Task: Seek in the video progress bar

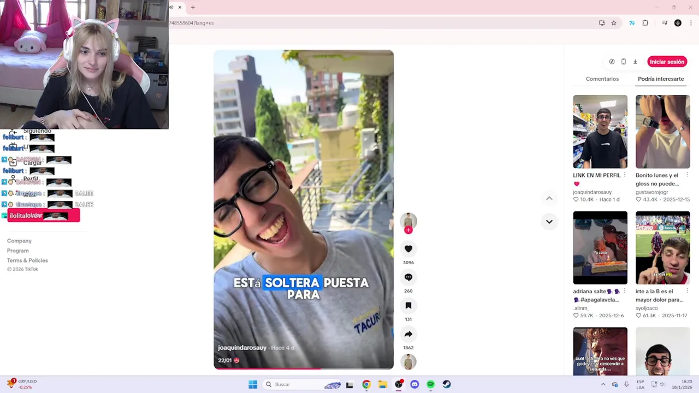Action: click(x=304, y=368)
